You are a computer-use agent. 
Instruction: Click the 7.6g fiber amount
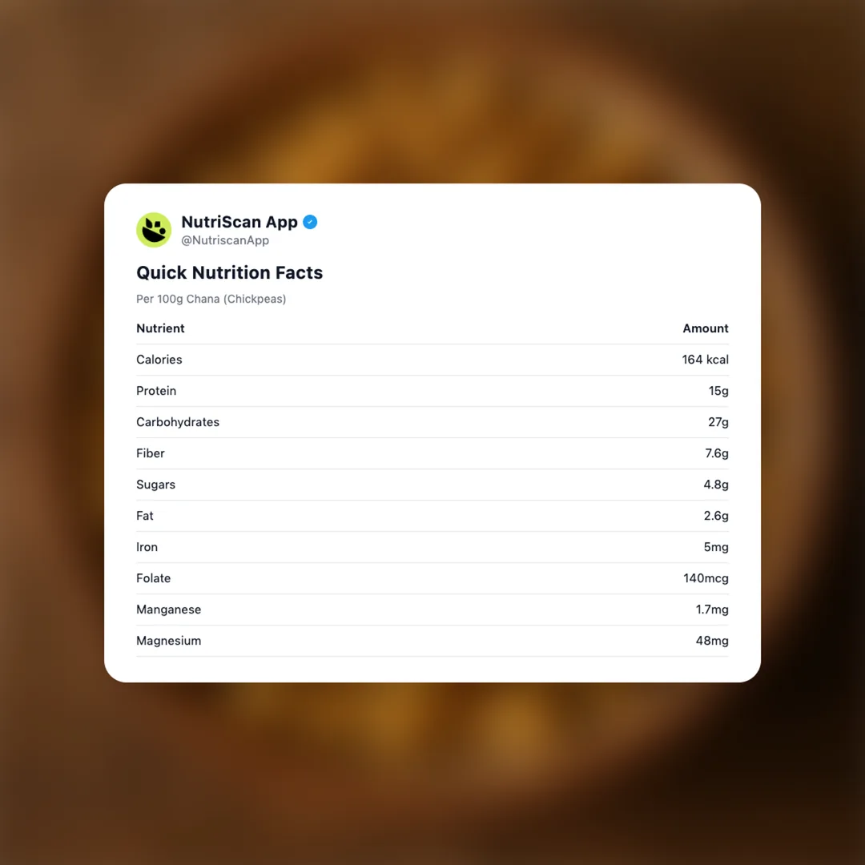pos(716,453)
